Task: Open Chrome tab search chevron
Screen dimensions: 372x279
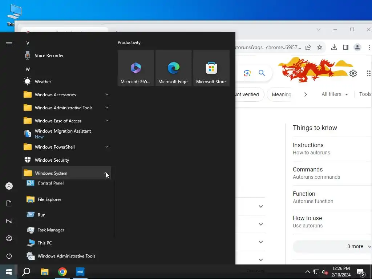Action: pos(318,29)
